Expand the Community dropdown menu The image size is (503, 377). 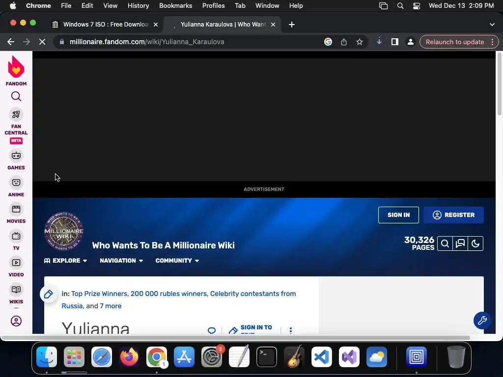pos(177,261)
